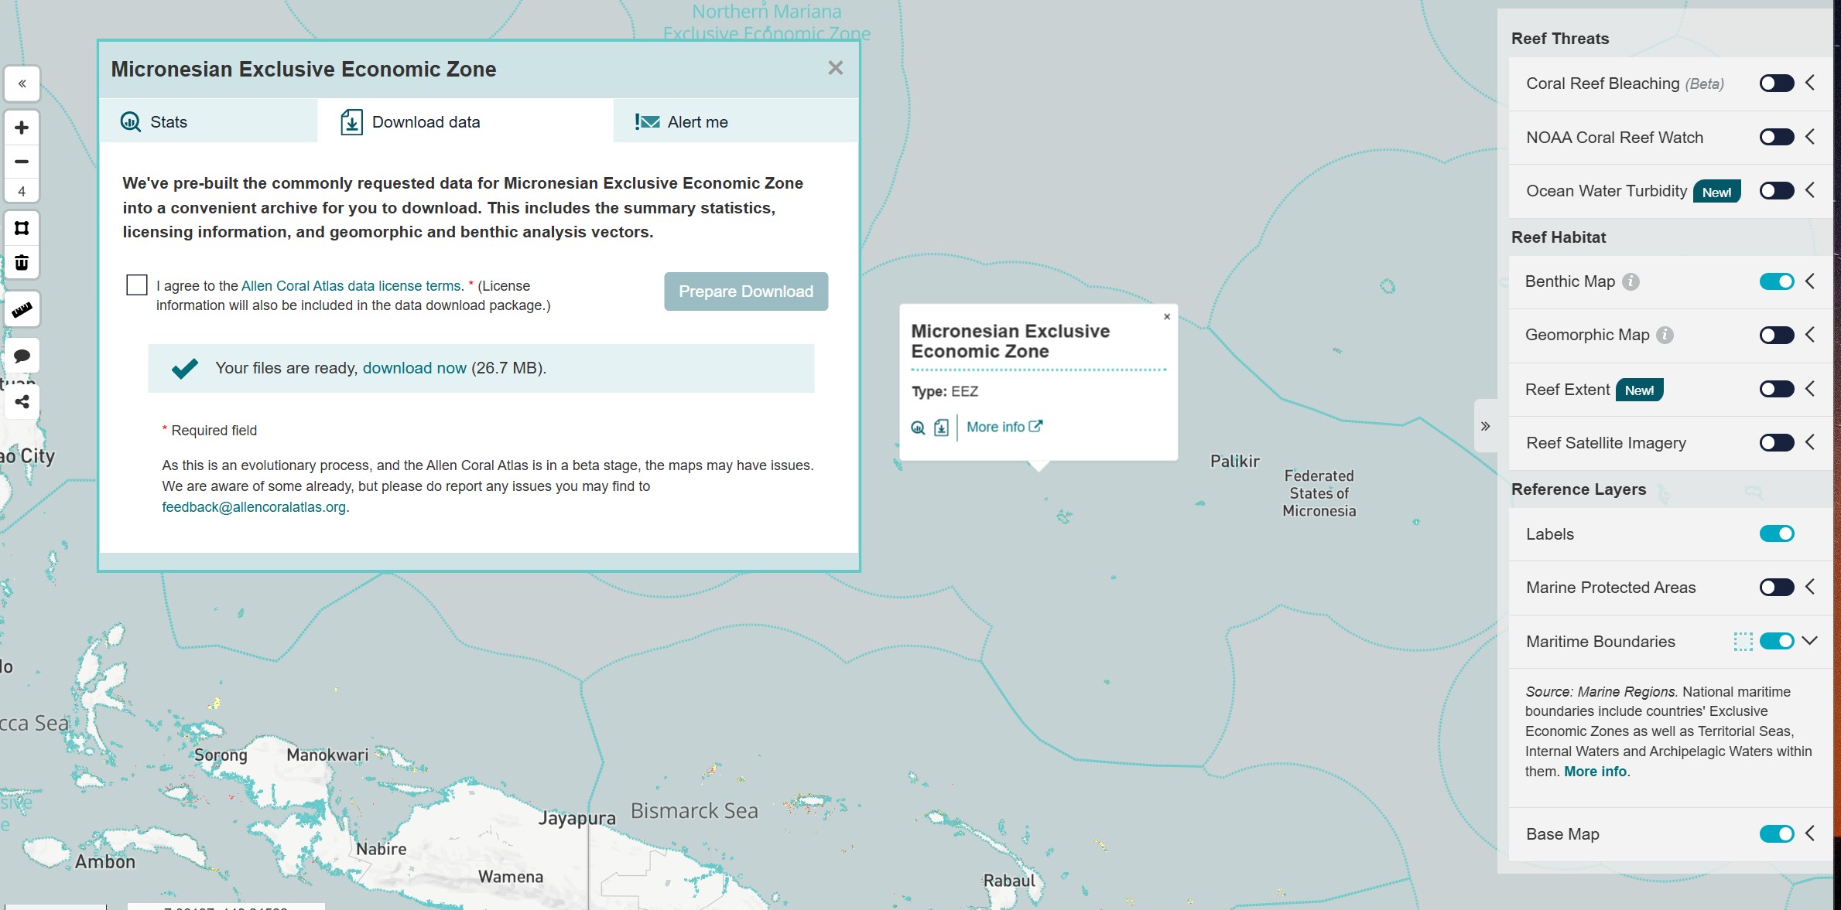Activate the ruler measure tool

tap(22, 310)
